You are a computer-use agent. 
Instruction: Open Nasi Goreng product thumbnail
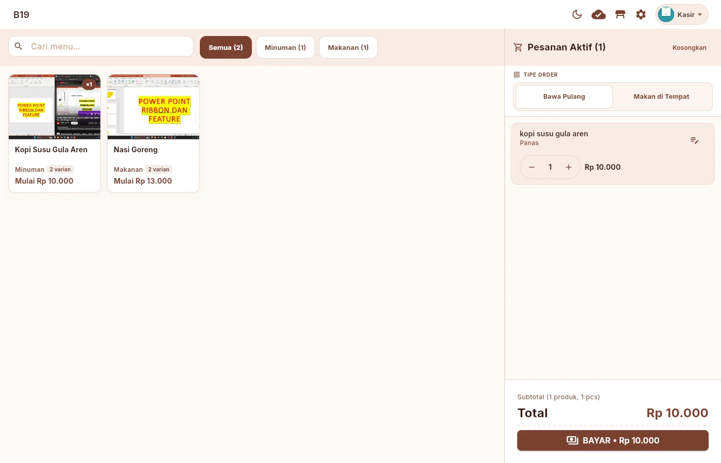tap(153, 107)
